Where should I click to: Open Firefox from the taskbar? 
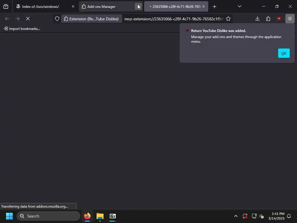(87, 216)
